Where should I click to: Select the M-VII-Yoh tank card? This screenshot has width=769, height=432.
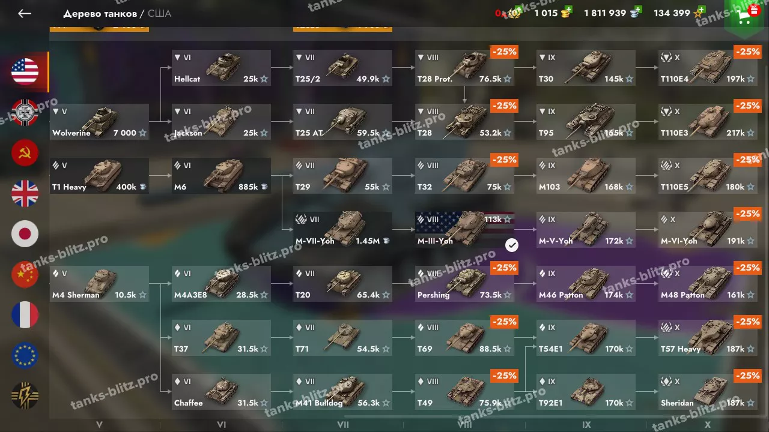(342, 229)
